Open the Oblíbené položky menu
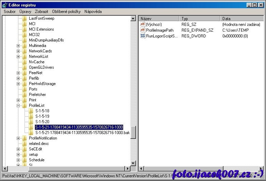The image size is (266, 181). tap(66, 12)
